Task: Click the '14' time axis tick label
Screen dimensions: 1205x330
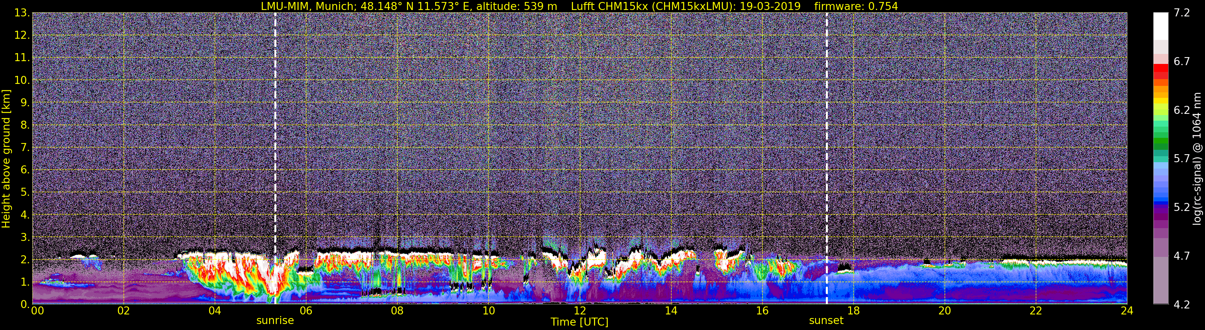Action: coord(671,311)
